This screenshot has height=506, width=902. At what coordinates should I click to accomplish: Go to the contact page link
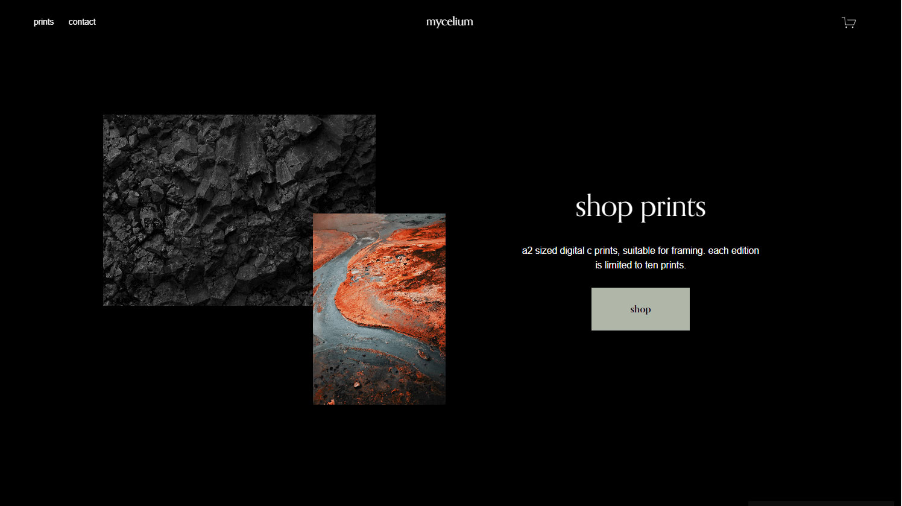click(x=82, y=22)
